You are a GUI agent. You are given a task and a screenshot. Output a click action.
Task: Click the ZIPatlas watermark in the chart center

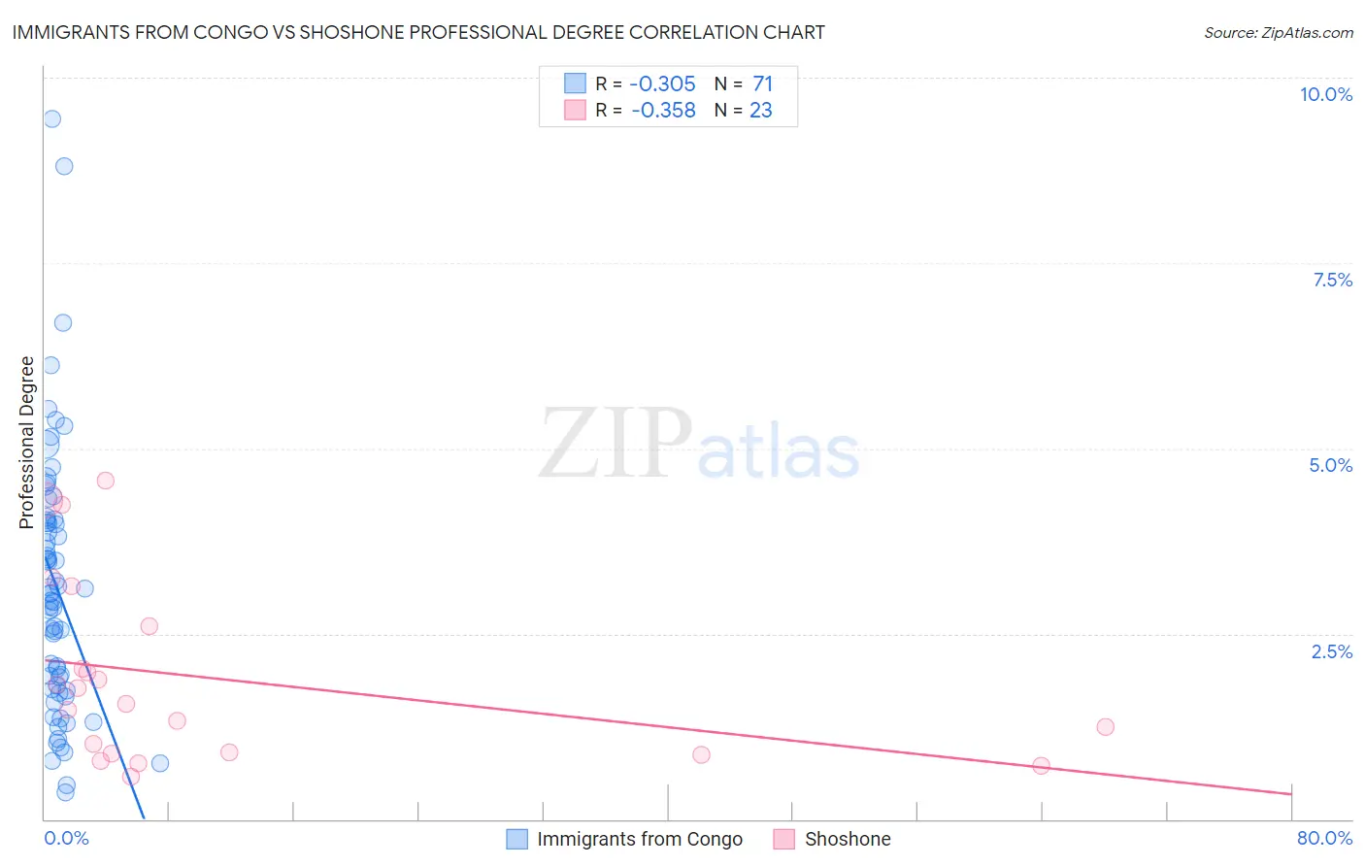(x=699, y=447)
